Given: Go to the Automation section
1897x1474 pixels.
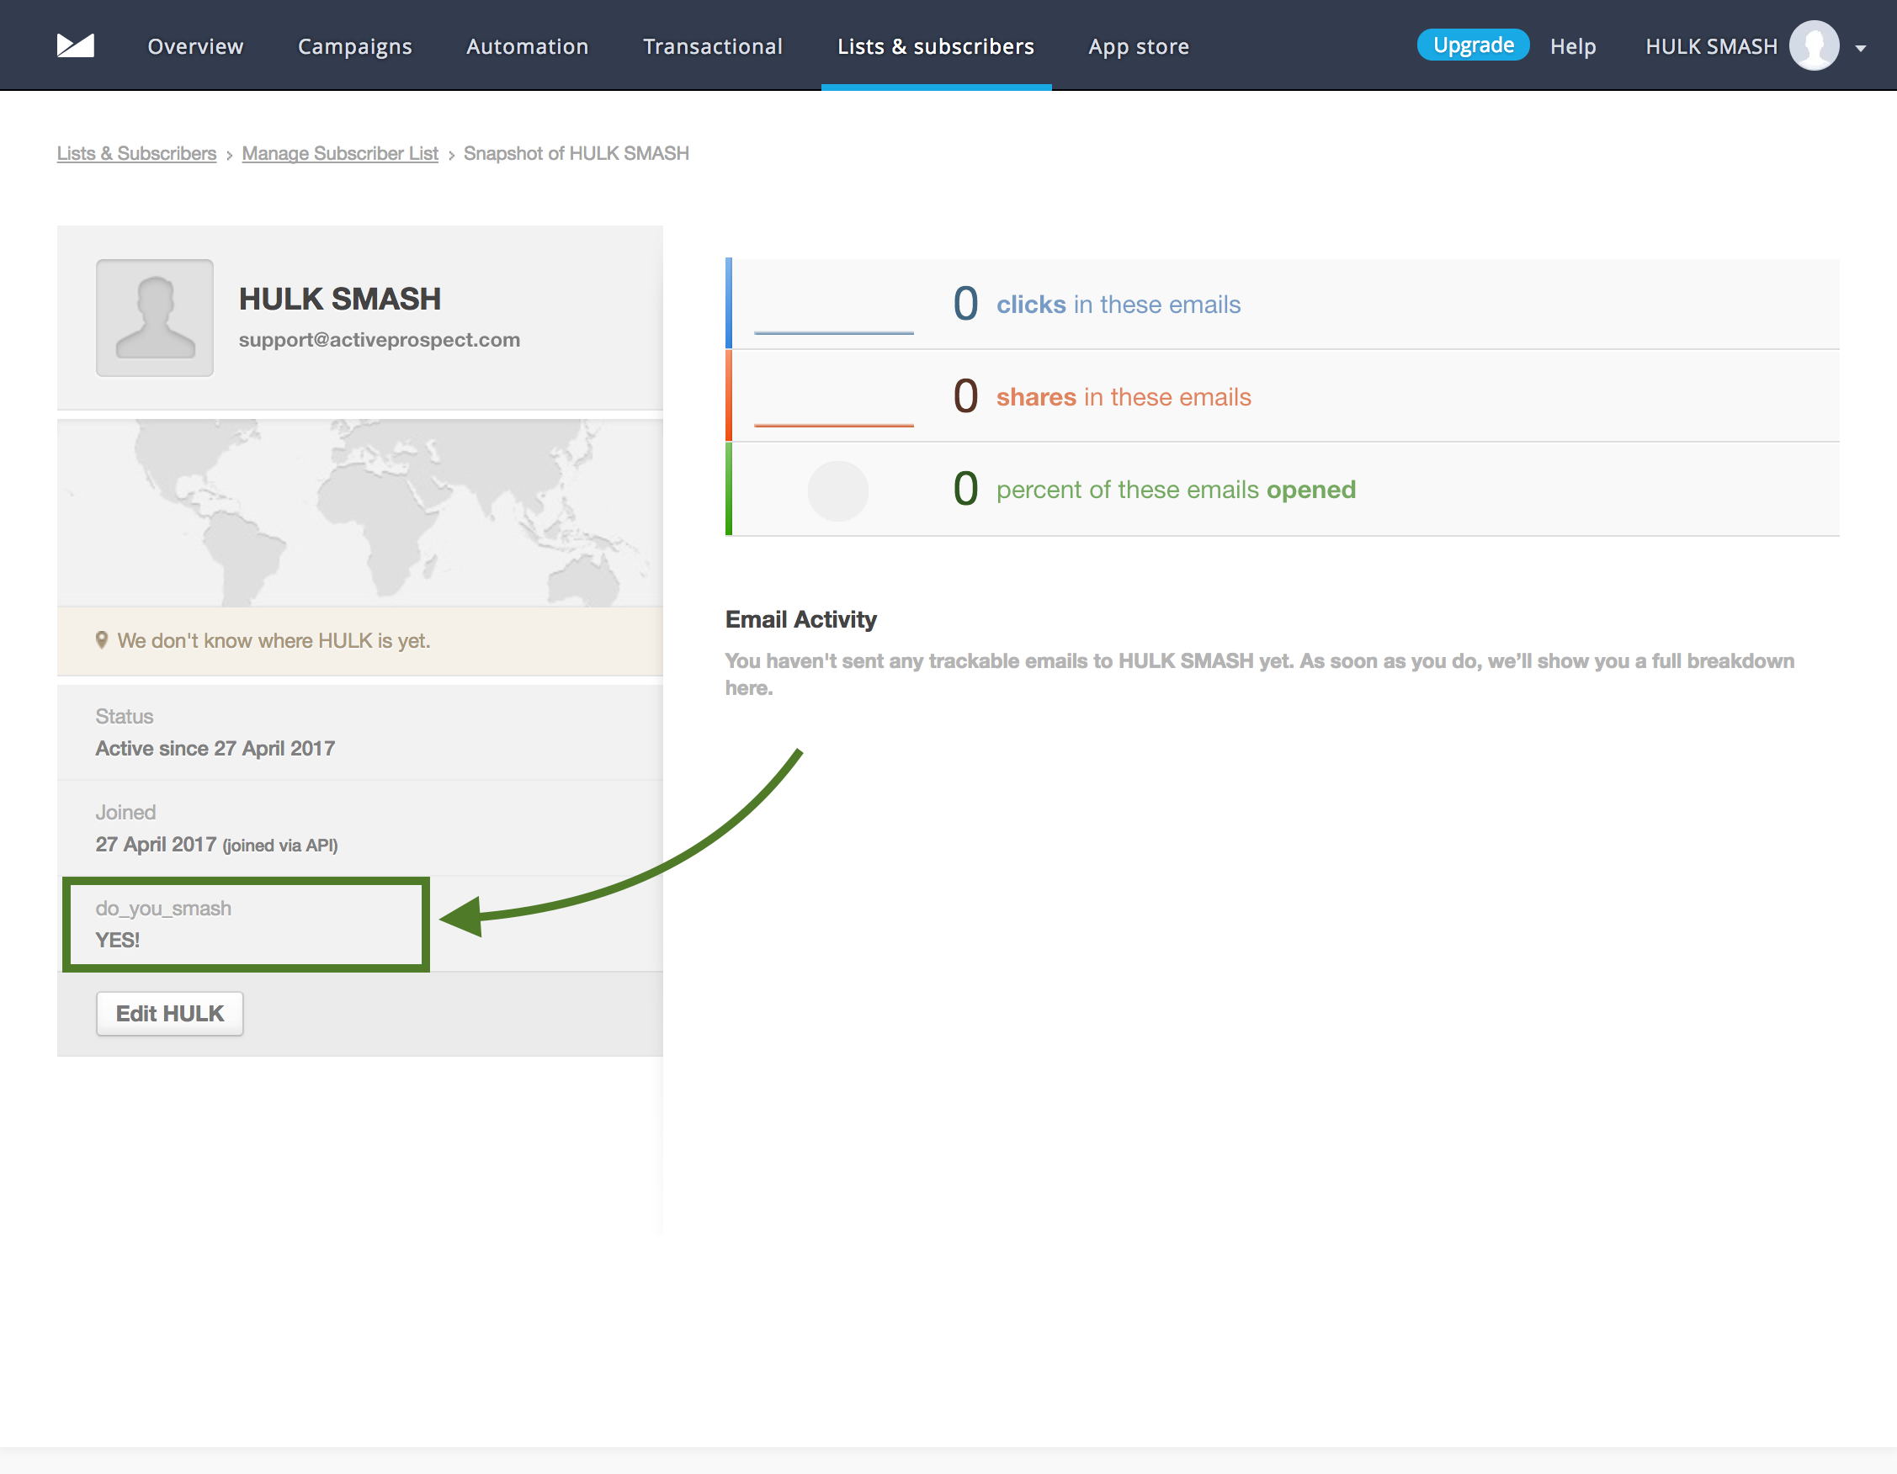Looking at the screenshot, I should 527,46.
